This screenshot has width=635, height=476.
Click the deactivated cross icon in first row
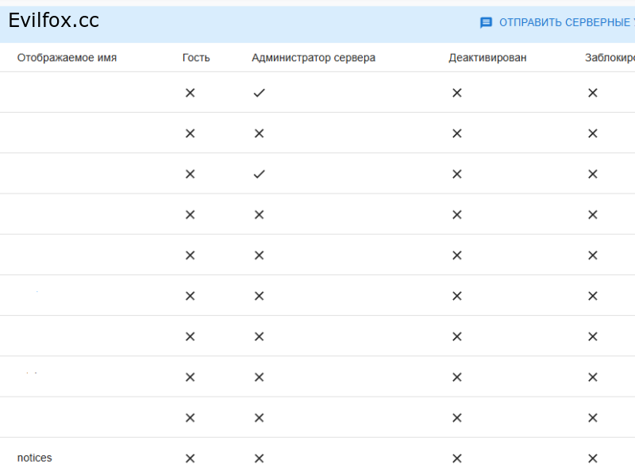point(456,93)
